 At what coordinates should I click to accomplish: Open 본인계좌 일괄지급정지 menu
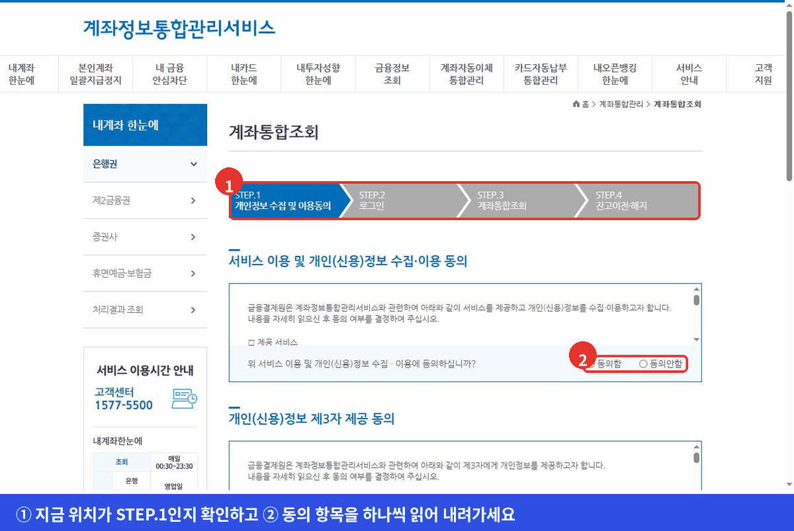(x=95, y=74)
